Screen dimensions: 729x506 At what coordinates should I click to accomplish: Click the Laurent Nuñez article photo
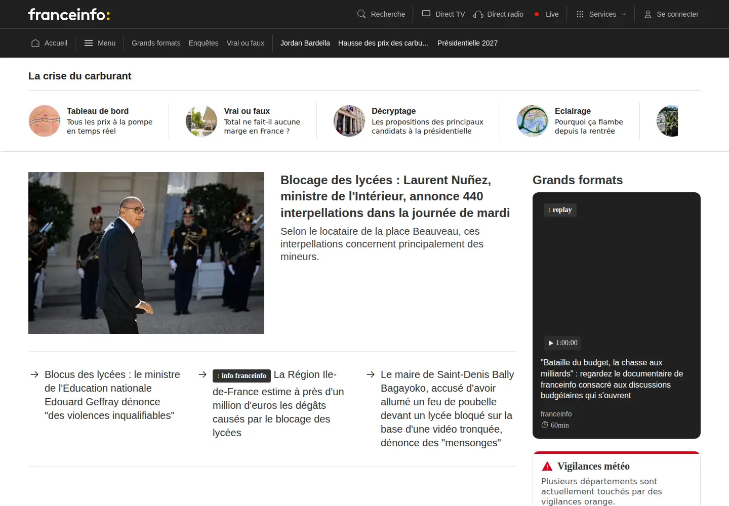coord(146,253)
